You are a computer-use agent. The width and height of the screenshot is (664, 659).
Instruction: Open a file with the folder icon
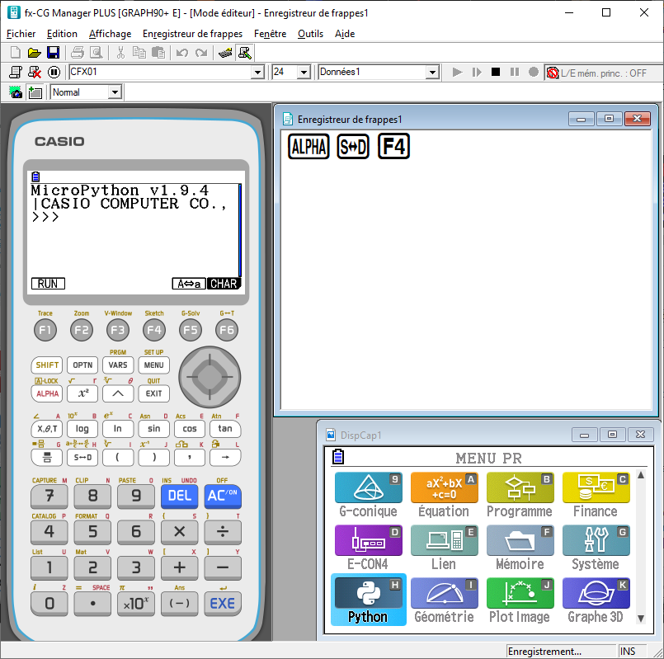35,53
